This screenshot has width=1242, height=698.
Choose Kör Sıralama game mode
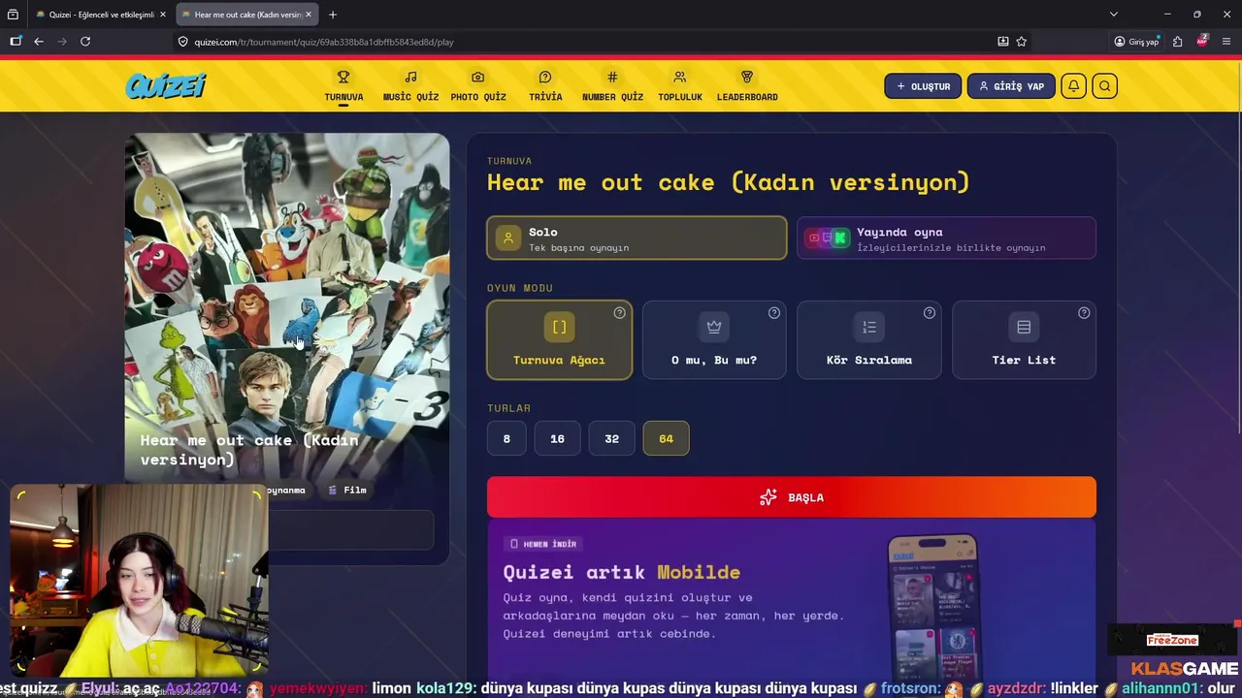[x=868, y=339]
